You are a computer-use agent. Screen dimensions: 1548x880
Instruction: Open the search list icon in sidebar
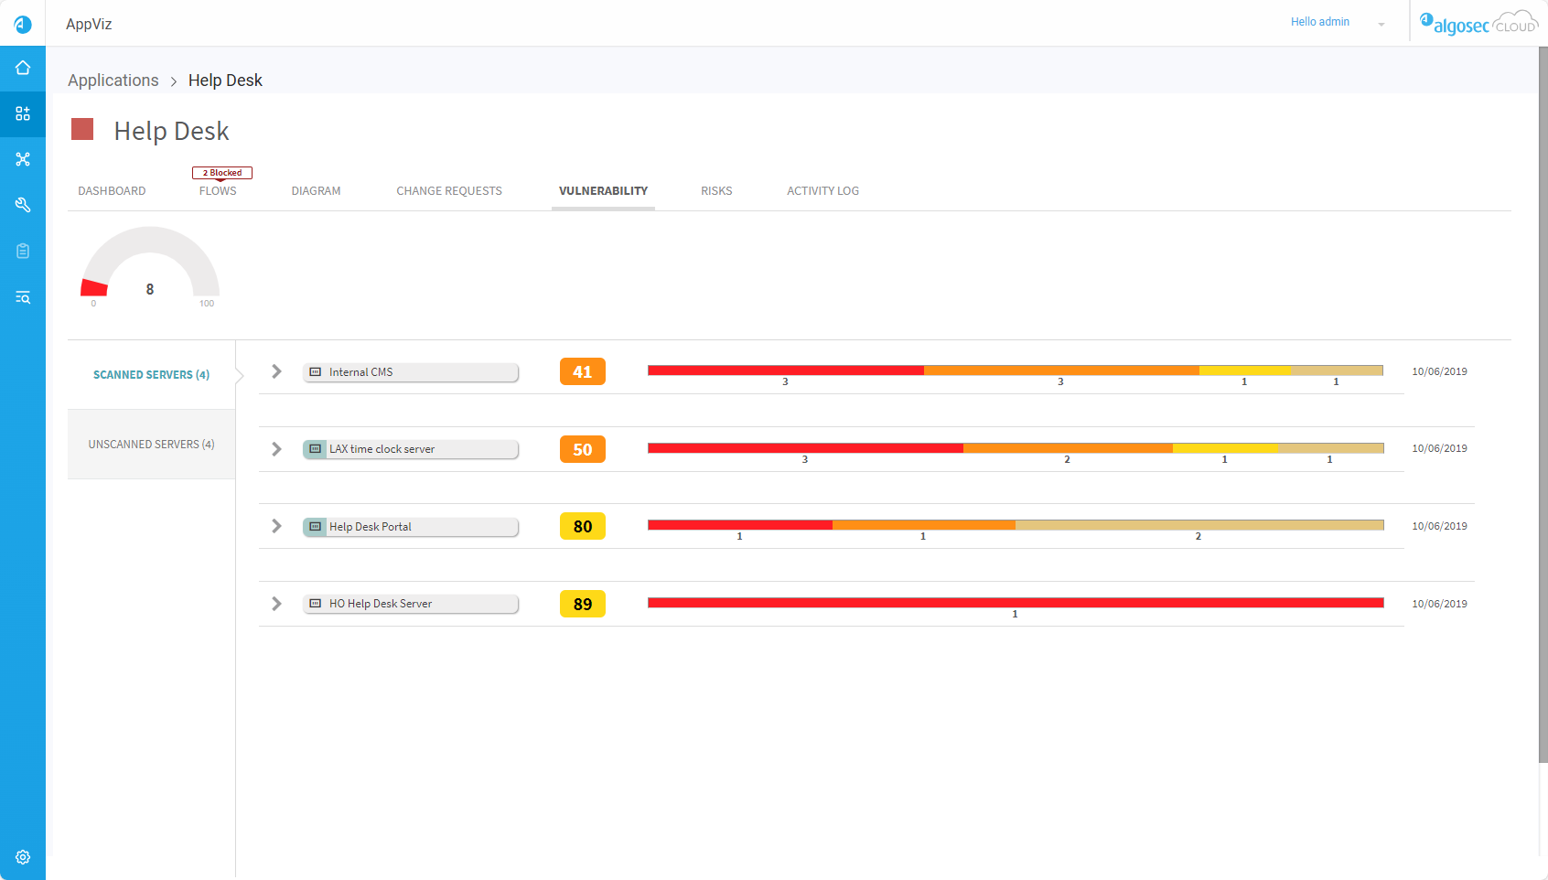[23, 297]
